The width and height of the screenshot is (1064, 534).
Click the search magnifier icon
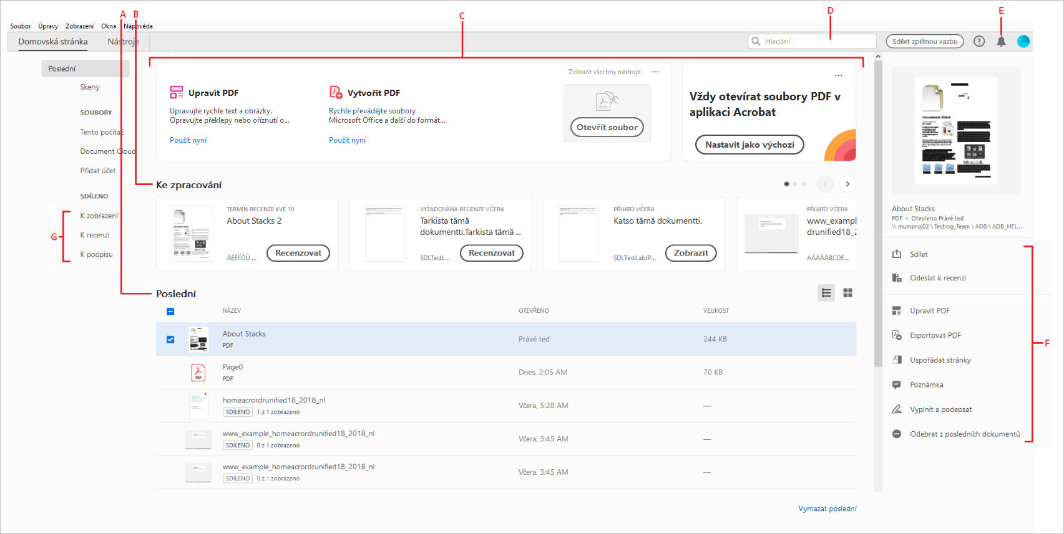click(756, 41)
